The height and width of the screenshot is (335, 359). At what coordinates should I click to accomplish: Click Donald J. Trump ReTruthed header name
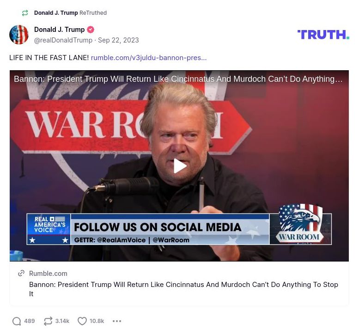[56, 13]
